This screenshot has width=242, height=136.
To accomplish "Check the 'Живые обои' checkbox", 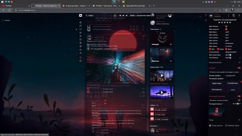I will pyautogui.click(x=226, y=125).
